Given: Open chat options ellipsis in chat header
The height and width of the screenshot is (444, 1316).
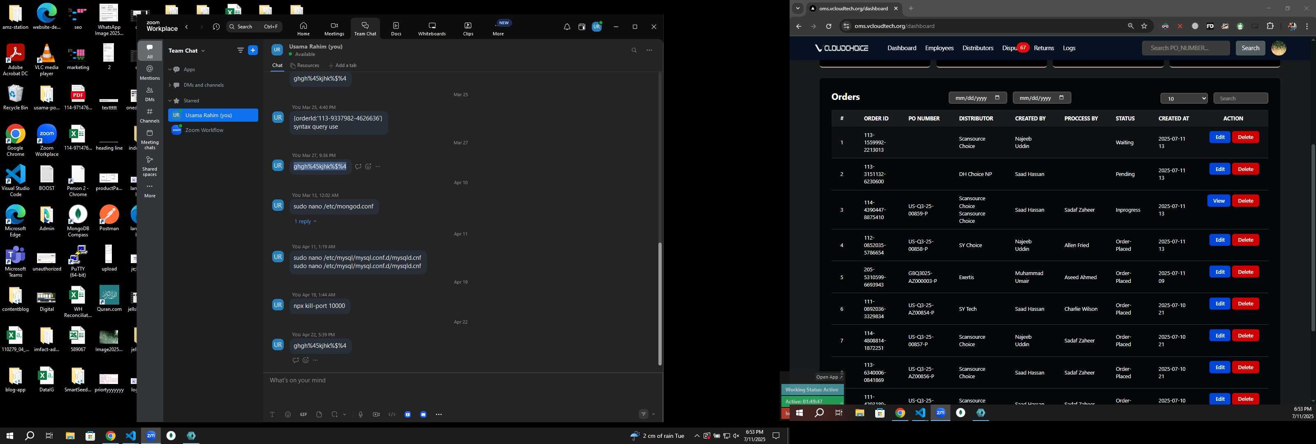Looking at the screenshot, I should click(649, 50).
